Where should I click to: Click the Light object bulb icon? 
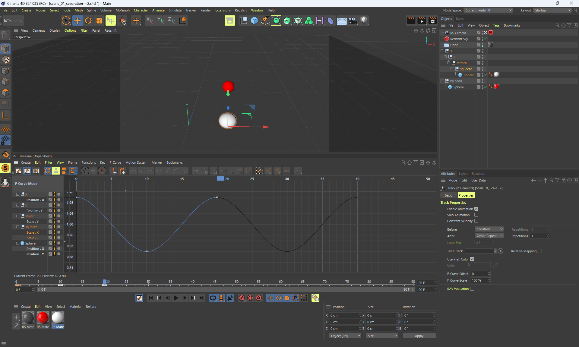click(x=364, y=21)
